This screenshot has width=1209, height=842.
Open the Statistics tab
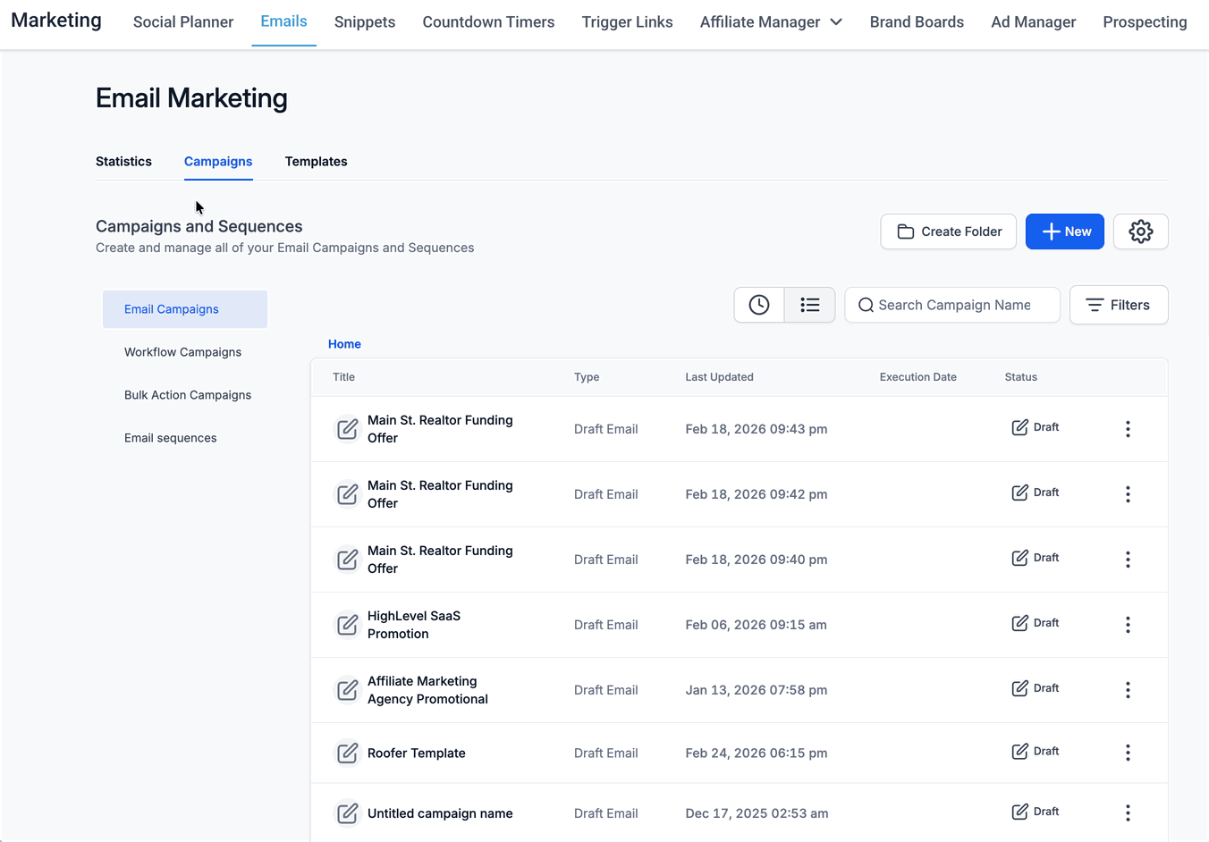[x=123, y=161]
